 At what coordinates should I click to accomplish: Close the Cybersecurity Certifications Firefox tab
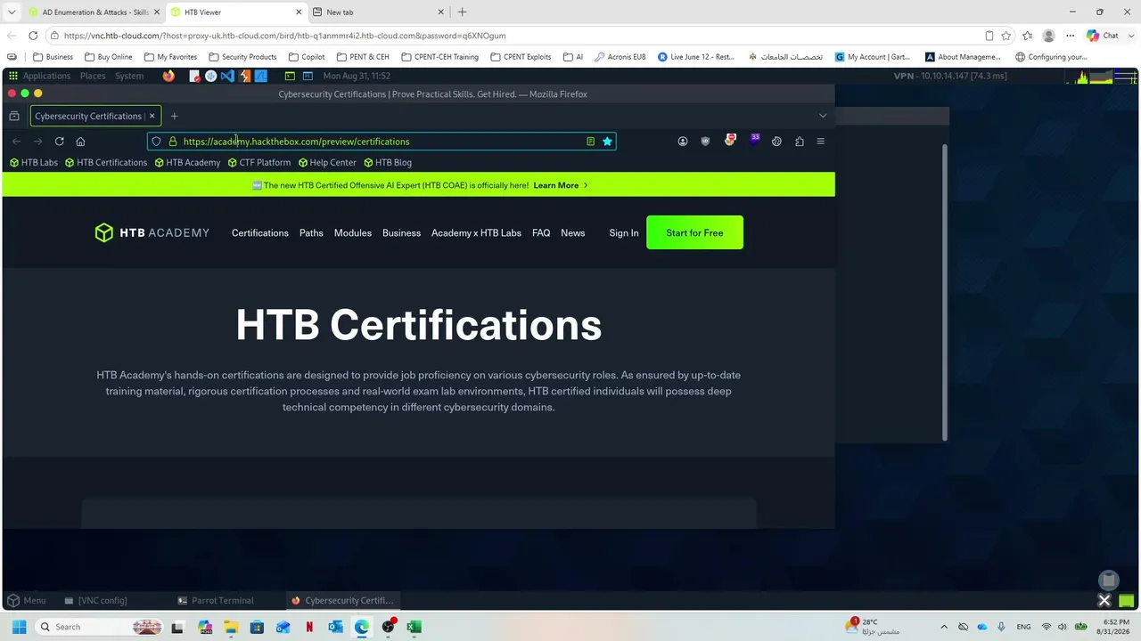(152, 116)
